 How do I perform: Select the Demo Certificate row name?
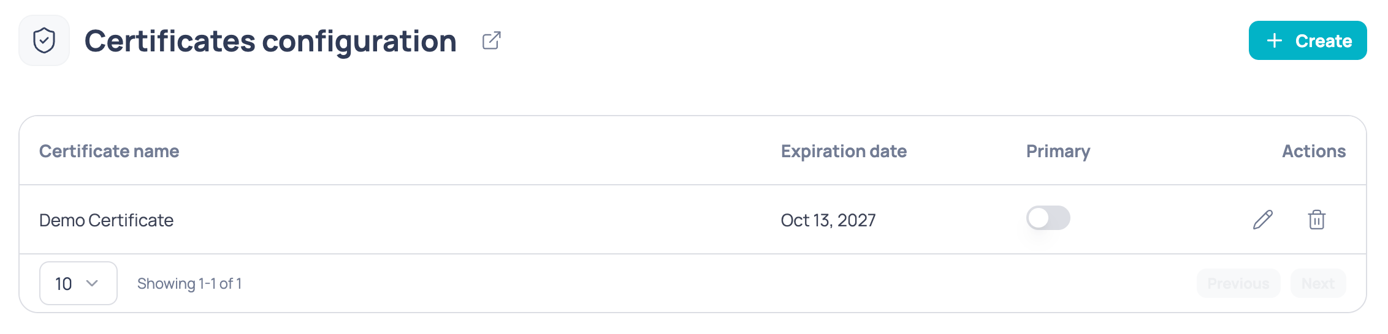tap(106, 220)
